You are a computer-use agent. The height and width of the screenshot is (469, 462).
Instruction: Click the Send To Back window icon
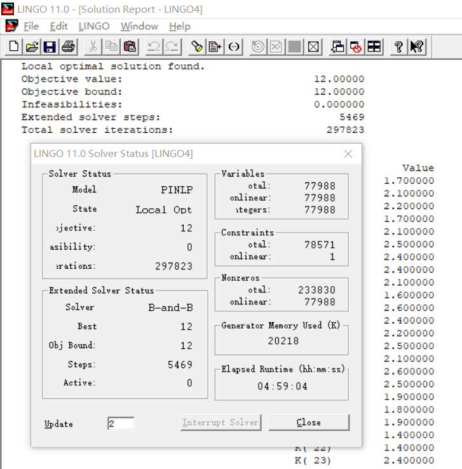[x=337, y=46]
